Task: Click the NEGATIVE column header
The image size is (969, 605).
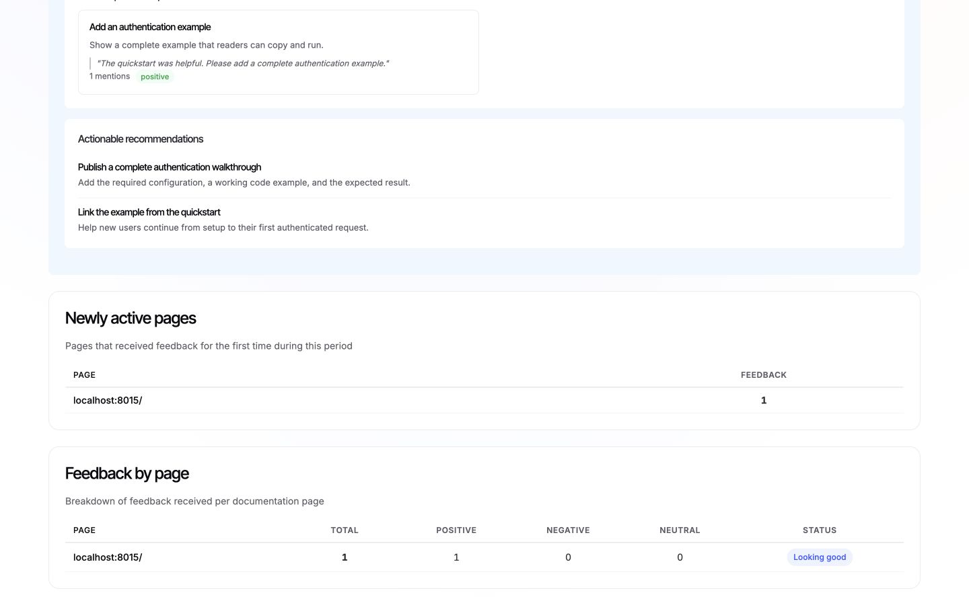Action: coord(568,530)
